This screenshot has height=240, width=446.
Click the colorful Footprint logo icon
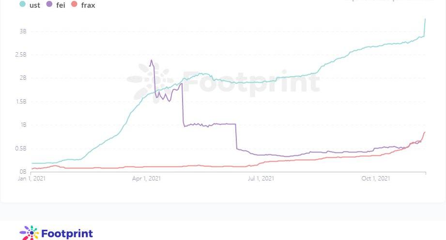(29, 233)
